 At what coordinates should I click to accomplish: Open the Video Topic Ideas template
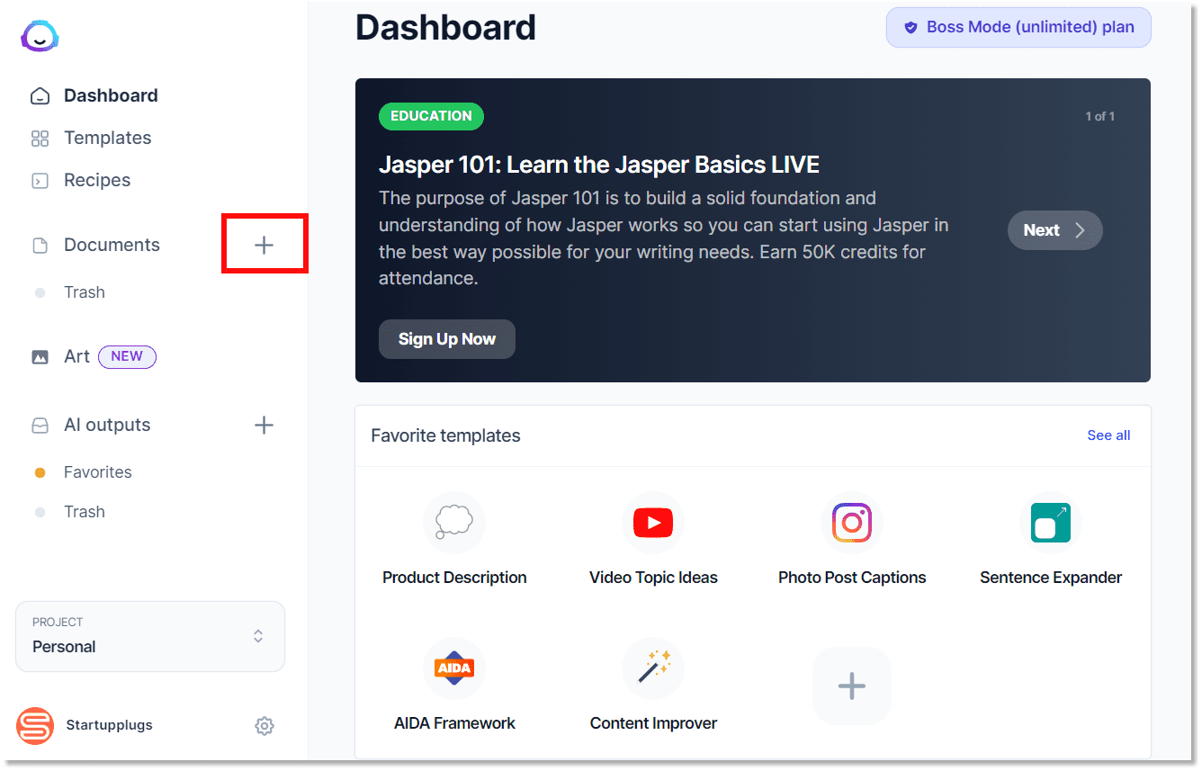653,540
